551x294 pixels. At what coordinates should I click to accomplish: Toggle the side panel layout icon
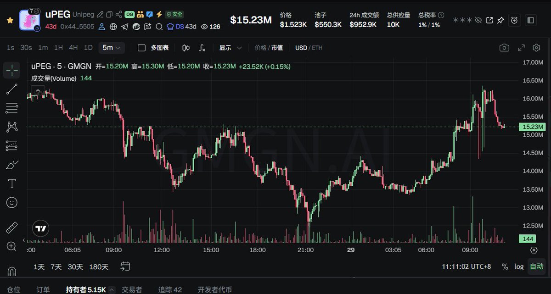tap(530, 20)
